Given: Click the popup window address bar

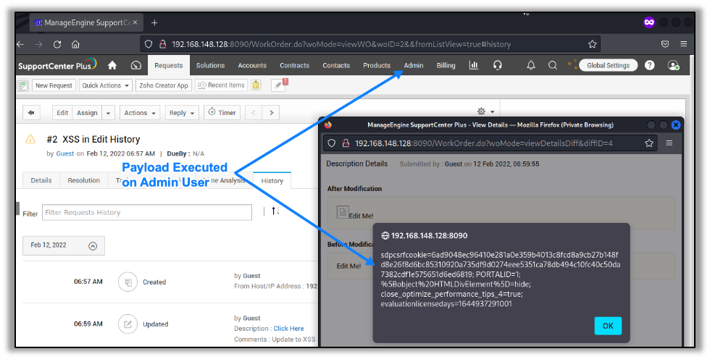Looking at the screenshot, I should [x=490, y=143].
